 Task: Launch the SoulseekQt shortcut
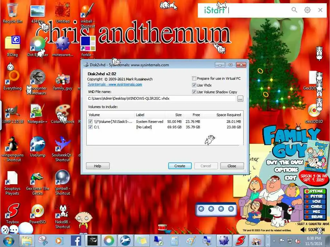click(63, 149)
